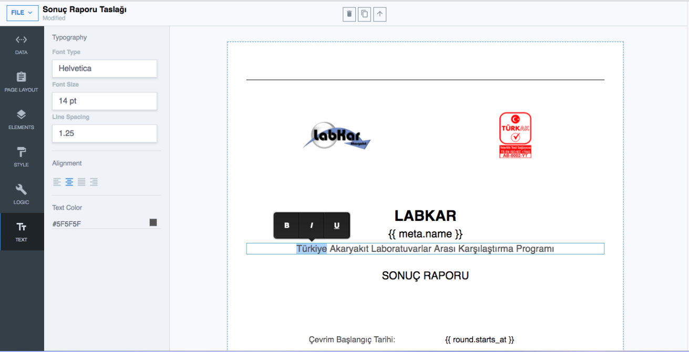Set alignment to left

57,182
